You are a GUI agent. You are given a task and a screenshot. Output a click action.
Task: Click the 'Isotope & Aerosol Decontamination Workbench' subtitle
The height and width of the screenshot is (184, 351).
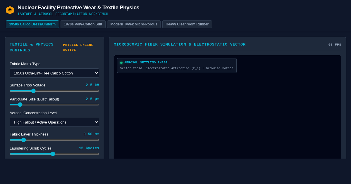(x=63, y=14)
